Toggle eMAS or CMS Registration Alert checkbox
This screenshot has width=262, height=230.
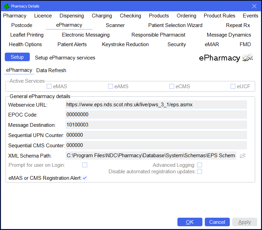85,178
